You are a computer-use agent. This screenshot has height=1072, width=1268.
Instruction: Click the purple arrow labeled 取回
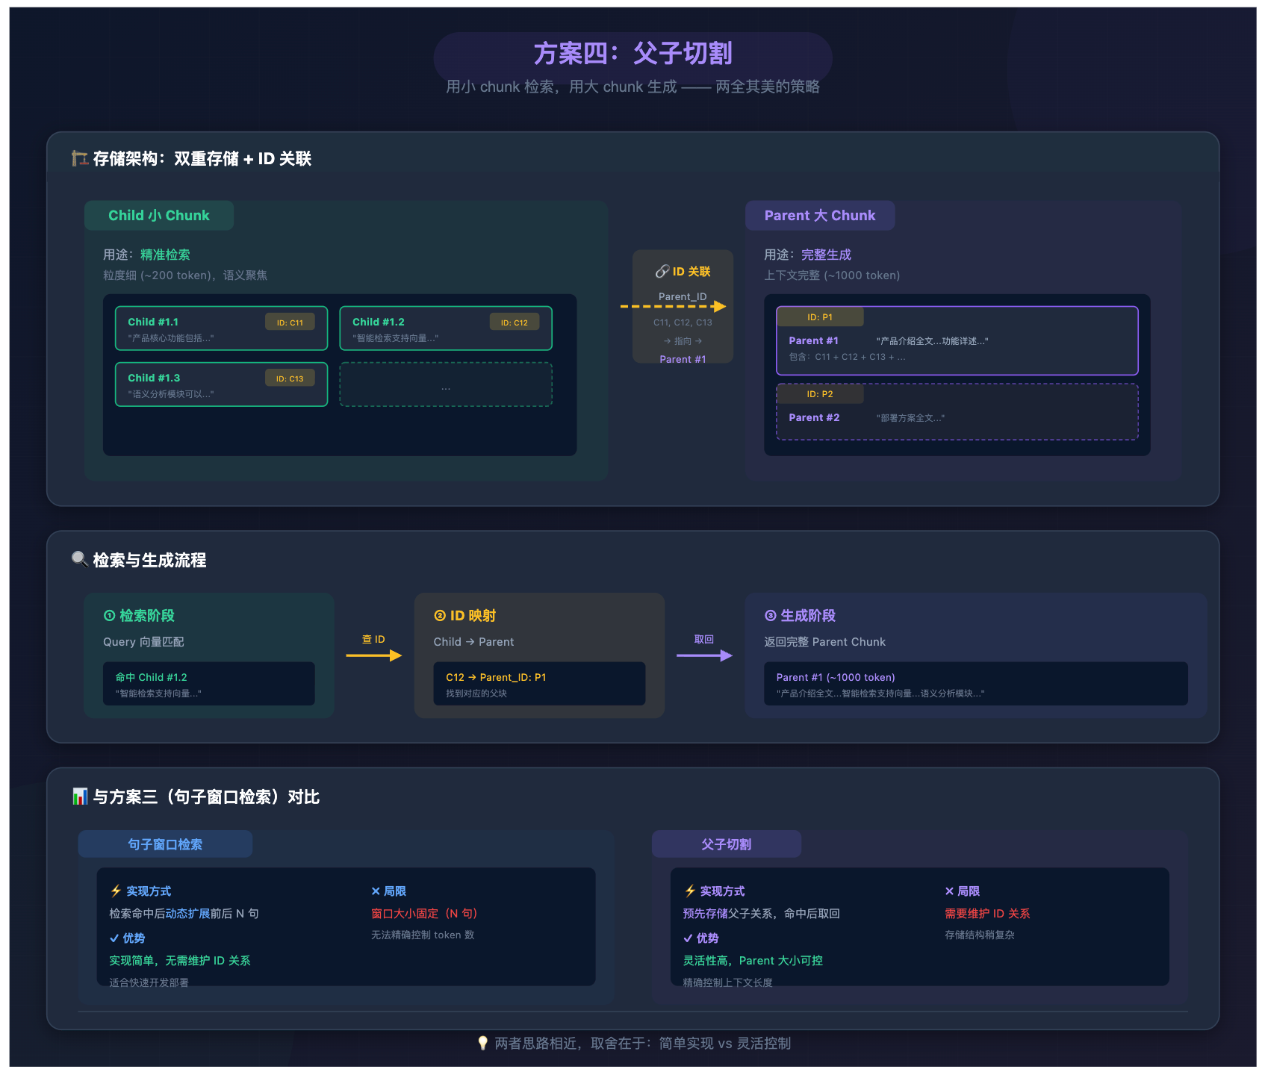pyautogui.click(x=703, y=655)
